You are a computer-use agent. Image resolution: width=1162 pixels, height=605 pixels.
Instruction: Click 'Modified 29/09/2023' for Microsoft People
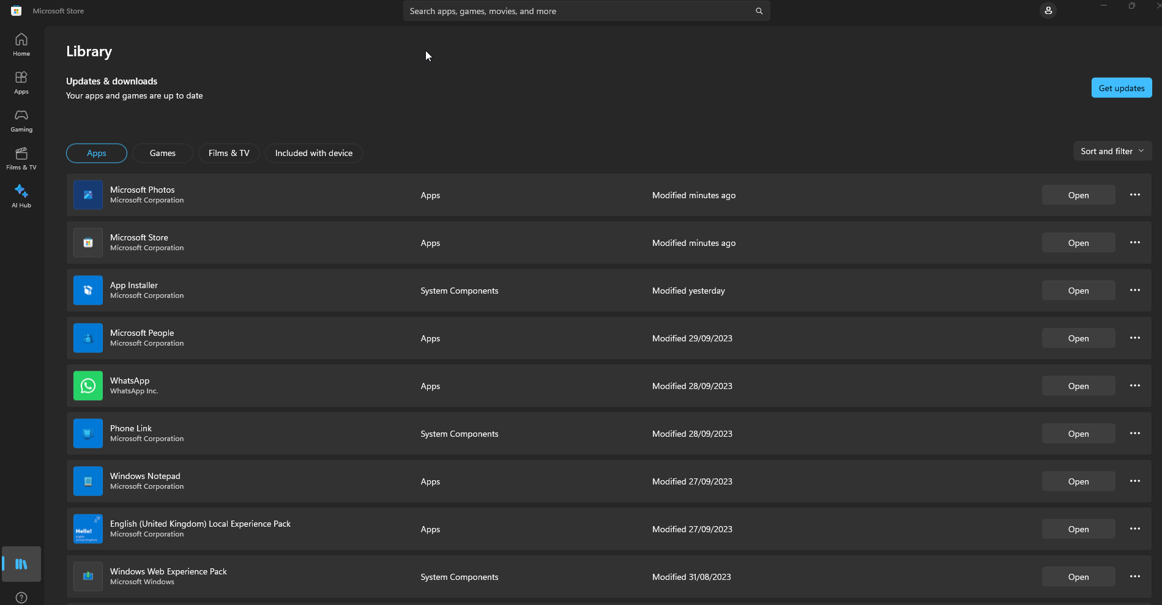[x=692, y=338]
